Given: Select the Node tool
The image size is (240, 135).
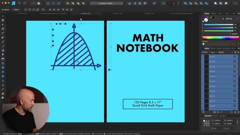Looking at the screenshot, I should 3,24.
